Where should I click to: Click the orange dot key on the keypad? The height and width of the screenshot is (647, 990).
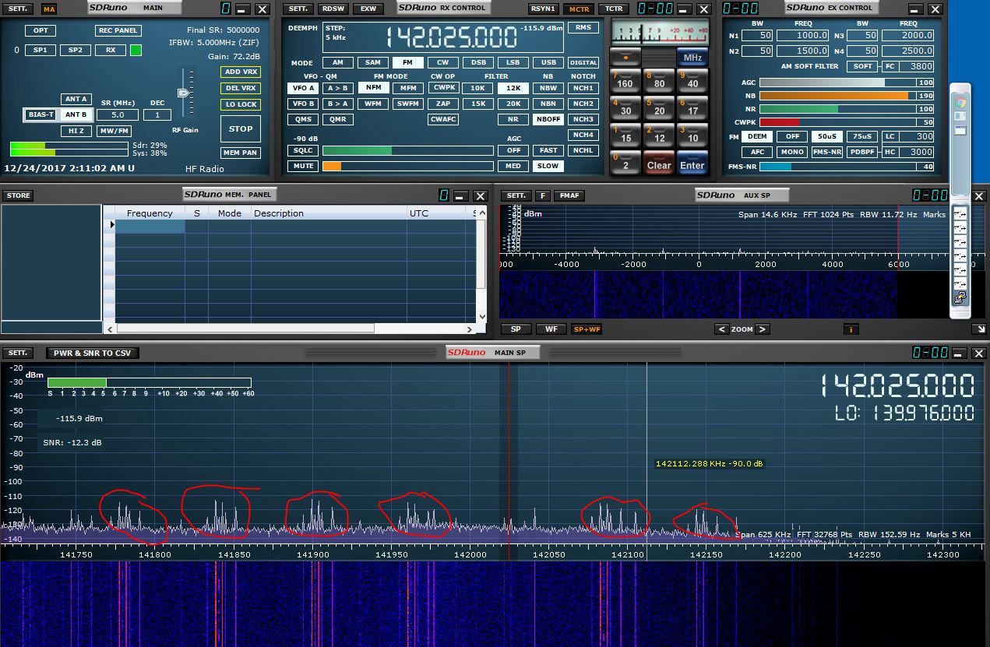click(625, 58)
